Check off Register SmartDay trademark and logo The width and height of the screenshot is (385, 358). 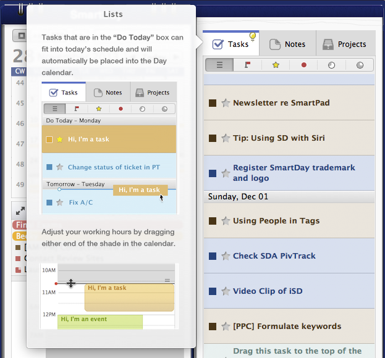click(213, 173)
